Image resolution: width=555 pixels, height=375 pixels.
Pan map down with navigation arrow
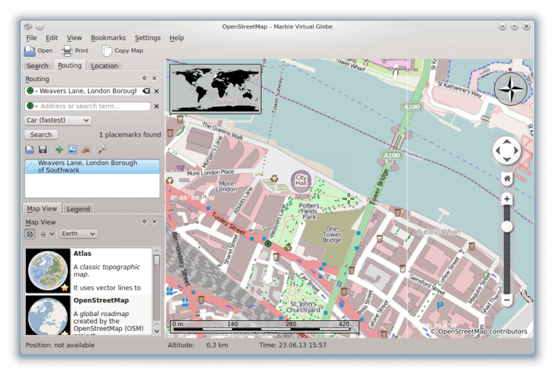507,159
